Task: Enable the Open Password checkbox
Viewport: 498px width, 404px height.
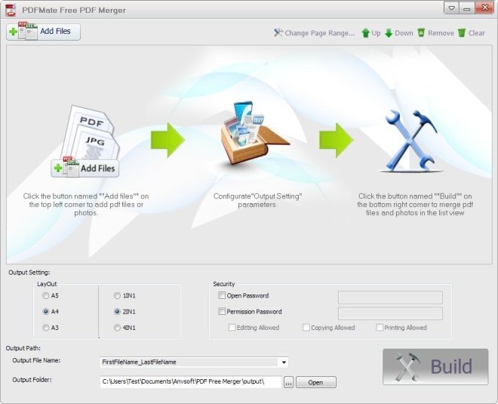Action: (x=222, y=295)
